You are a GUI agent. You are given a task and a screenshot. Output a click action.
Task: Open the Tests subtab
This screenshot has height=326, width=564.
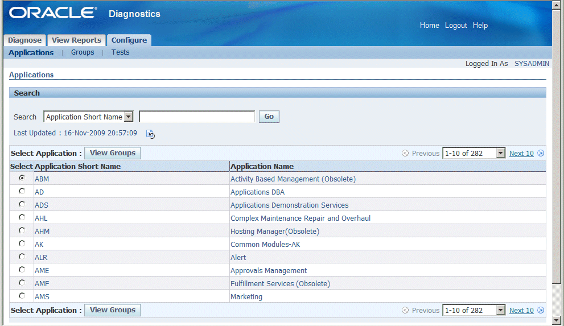(x=120, y=52)
